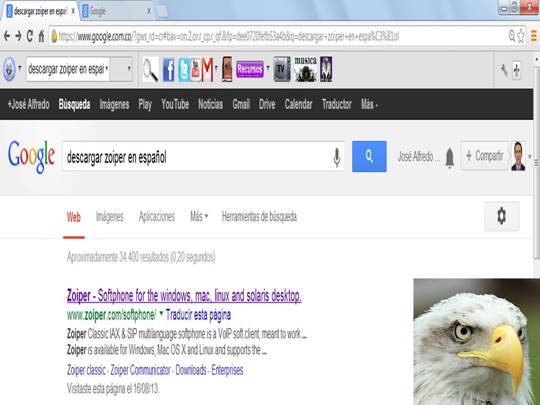Viewport: 540px width, 405px height.
Task: Select Imágenes results filter tab
Action: (x=110, y=217)
